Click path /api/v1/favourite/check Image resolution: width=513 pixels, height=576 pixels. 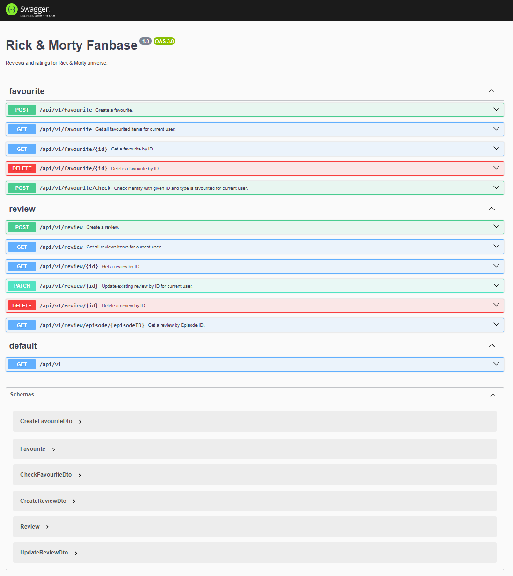75,188
